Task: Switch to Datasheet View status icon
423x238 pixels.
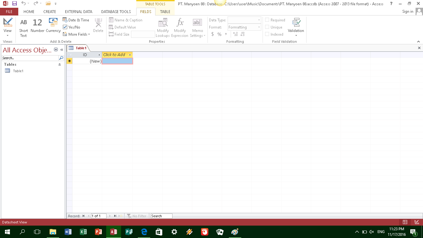Action: click(405, 222)
